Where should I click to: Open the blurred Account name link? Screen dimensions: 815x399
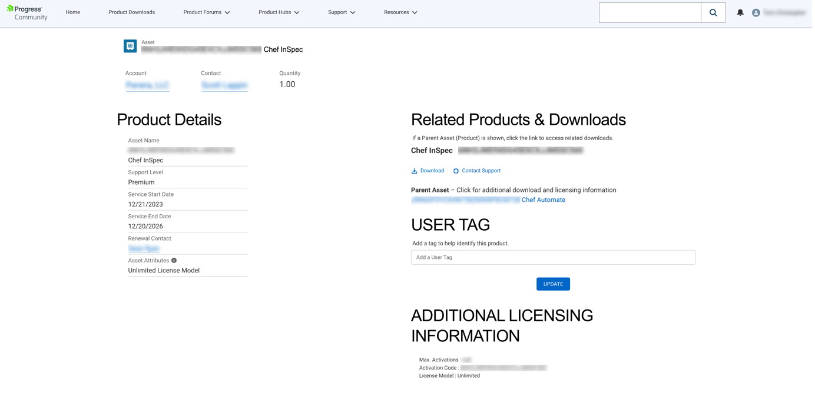[147, 85]
